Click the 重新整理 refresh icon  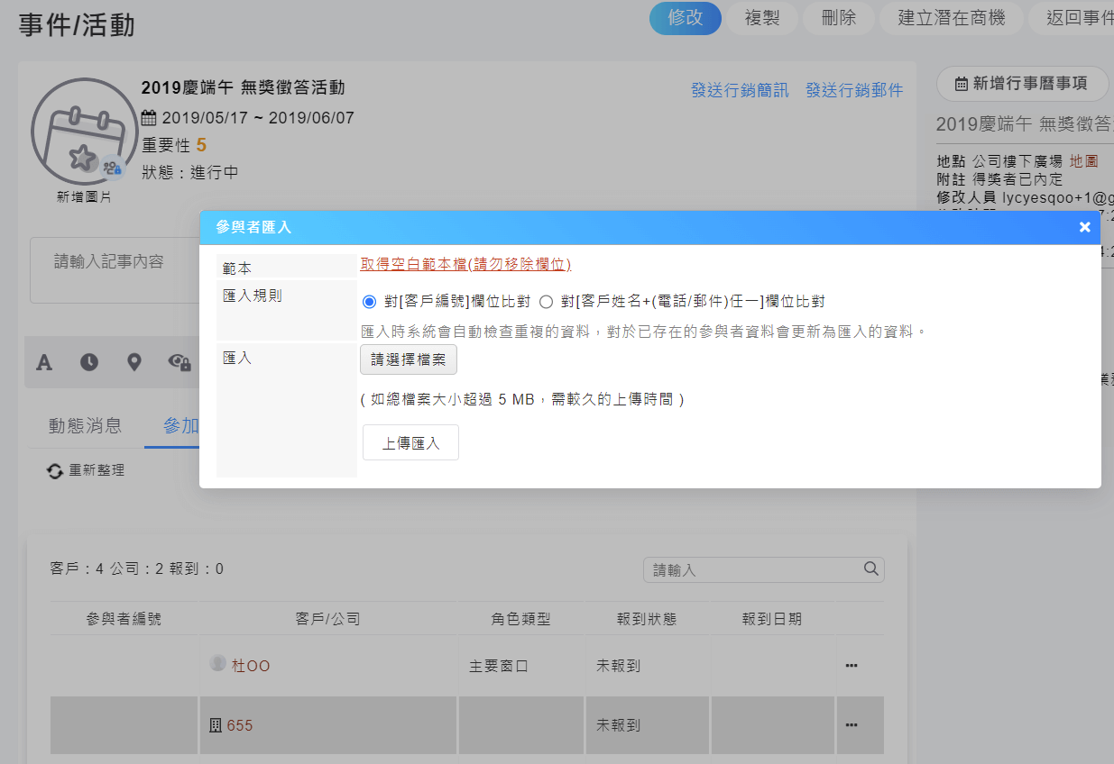(x=56, y=470)
